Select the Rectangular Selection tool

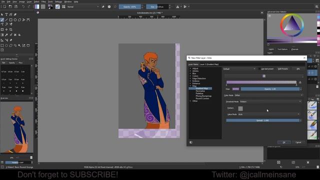point(2,45)
